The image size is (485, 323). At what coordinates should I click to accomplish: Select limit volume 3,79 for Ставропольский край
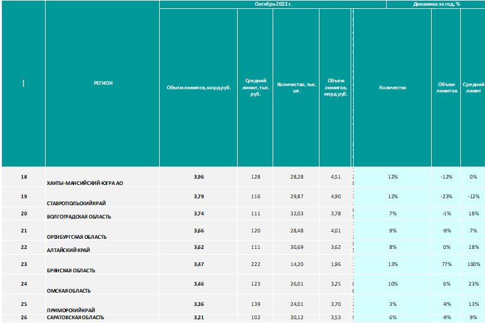[x=198, y=196]
